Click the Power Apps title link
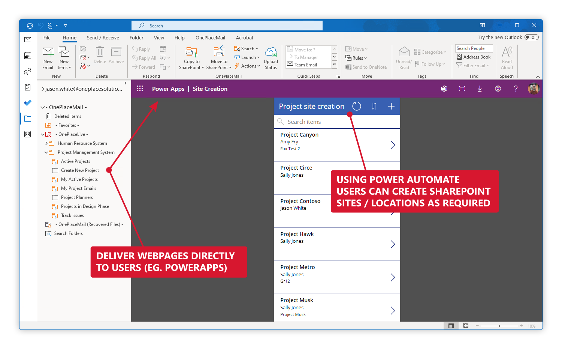The width and height of the screenshot is (562, 349). [168, 89]
